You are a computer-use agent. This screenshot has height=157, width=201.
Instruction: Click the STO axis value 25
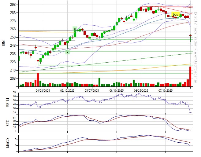[14, 128]
